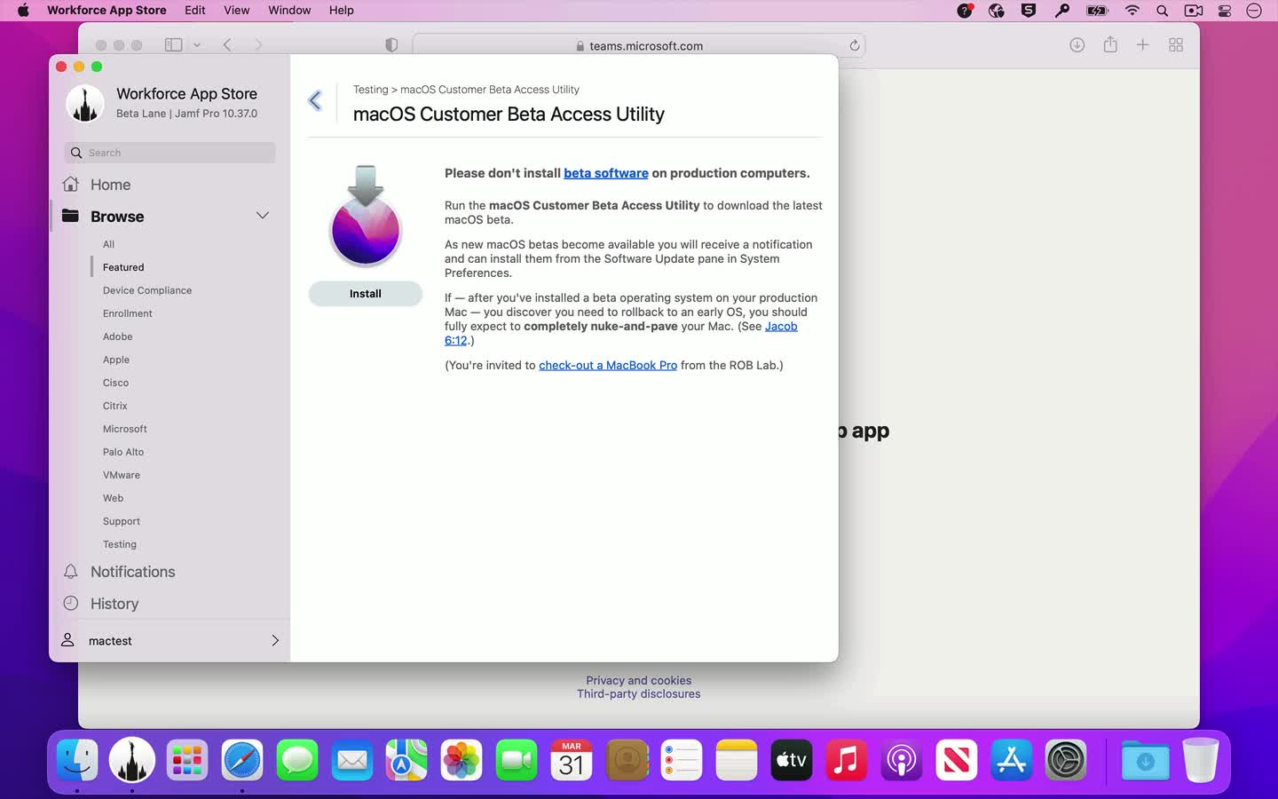Open System Preferences from the Dock
Image resolution: width=1278 pixels, height=799 pixels.
point(1066,761)
